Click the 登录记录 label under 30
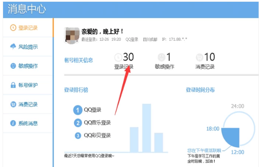Viewport: 259px width, 167px height. tap(124, 67)
